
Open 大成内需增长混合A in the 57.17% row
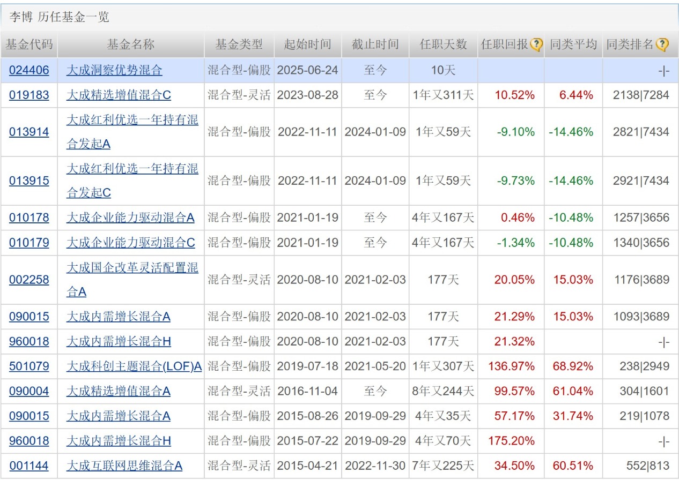coord(119,416)
